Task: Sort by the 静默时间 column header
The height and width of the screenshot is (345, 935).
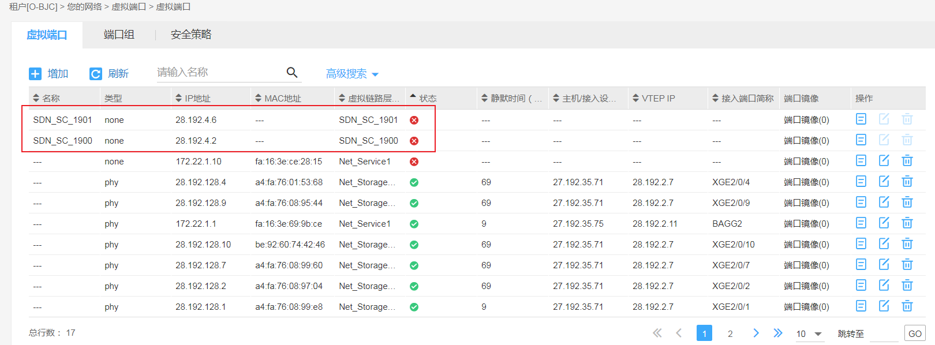Action: coord(511,98)
